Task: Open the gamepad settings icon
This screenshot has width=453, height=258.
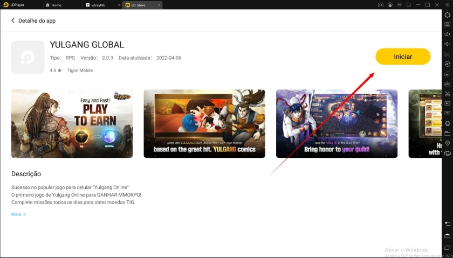Action: (x=381, y=5)
